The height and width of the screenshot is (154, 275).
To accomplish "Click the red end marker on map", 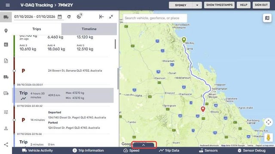I will click(x=203, y=110).
